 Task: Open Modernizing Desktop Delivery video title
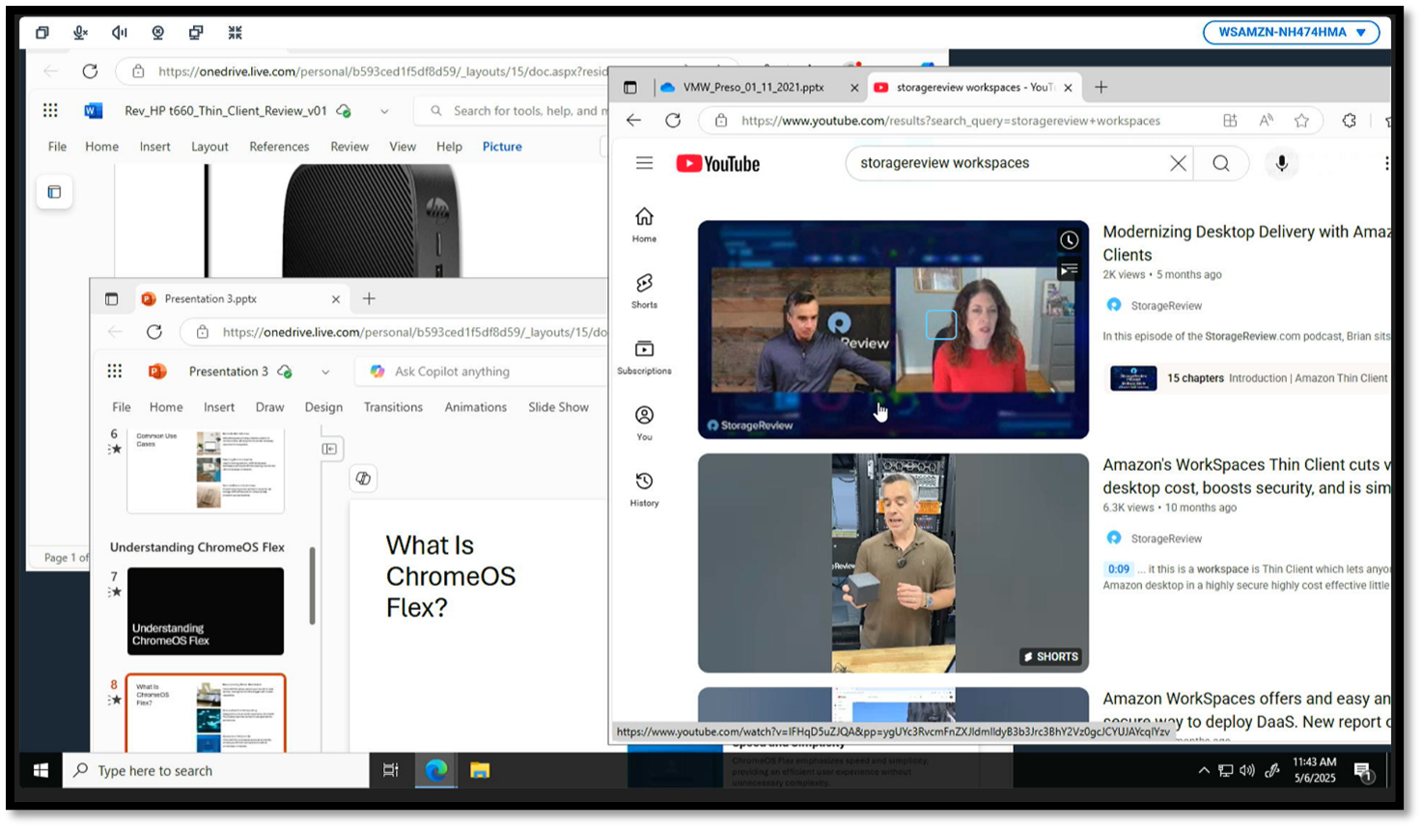1245,243
